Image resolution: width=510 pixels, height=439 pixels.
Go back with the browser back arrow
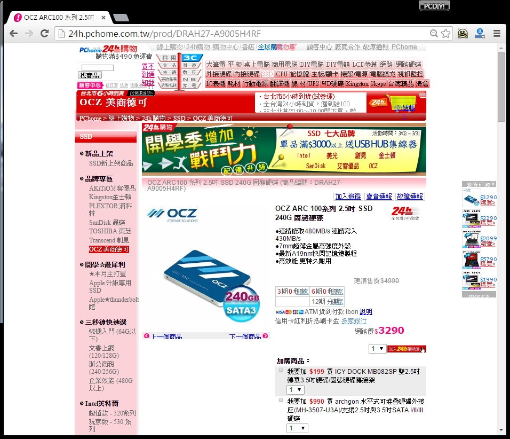(x=14, y=34)
